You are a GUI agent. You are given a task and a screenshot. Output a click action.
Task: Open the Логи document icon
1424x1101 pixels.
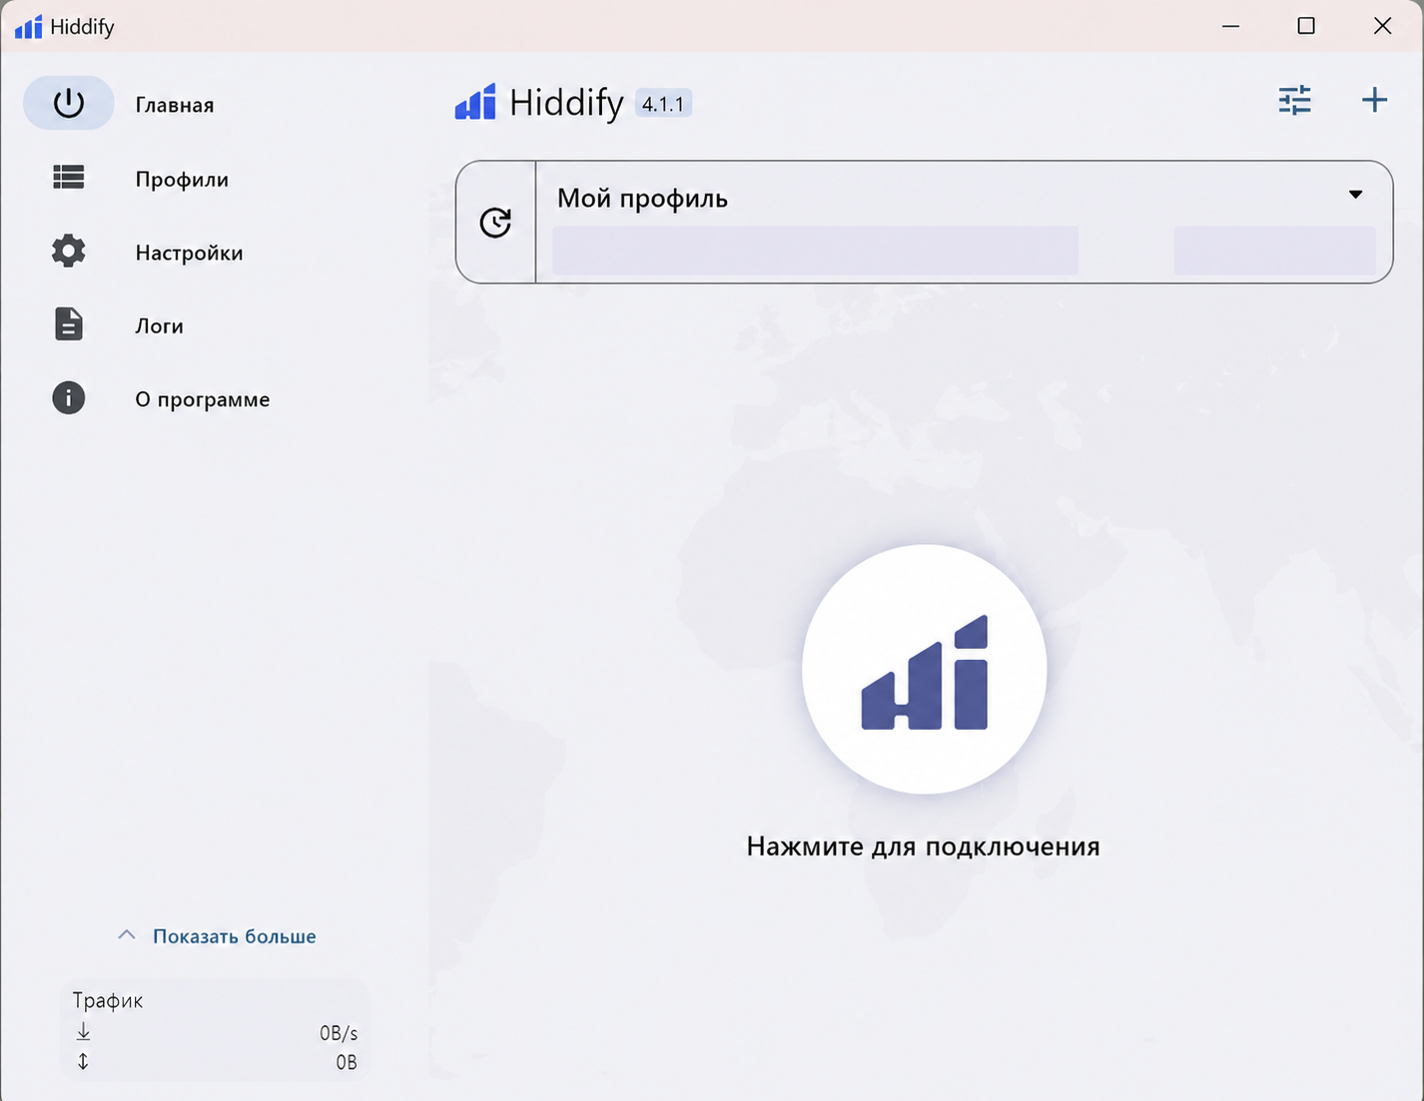(69, 324)
